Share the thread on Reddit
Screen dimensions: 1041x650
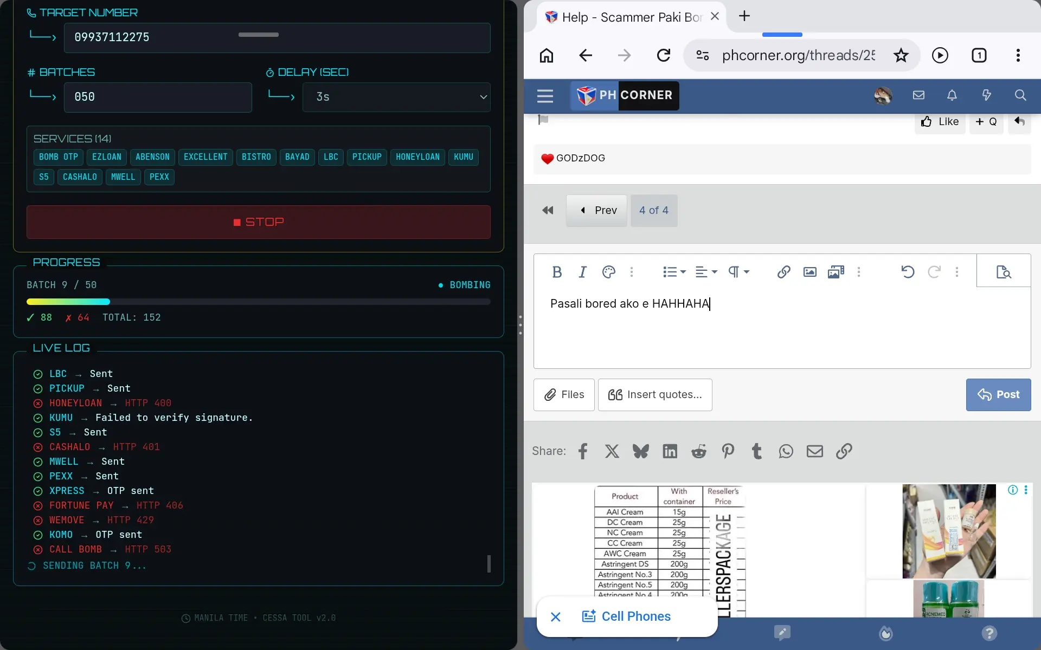[699, 451]
